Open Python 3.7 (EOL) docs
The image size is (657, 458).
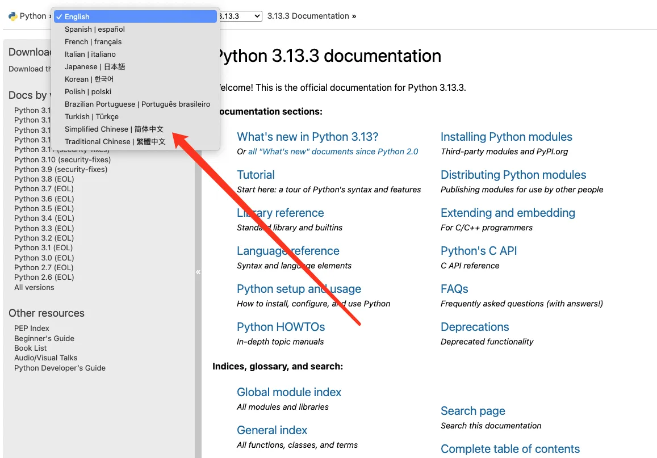(44, 189)
